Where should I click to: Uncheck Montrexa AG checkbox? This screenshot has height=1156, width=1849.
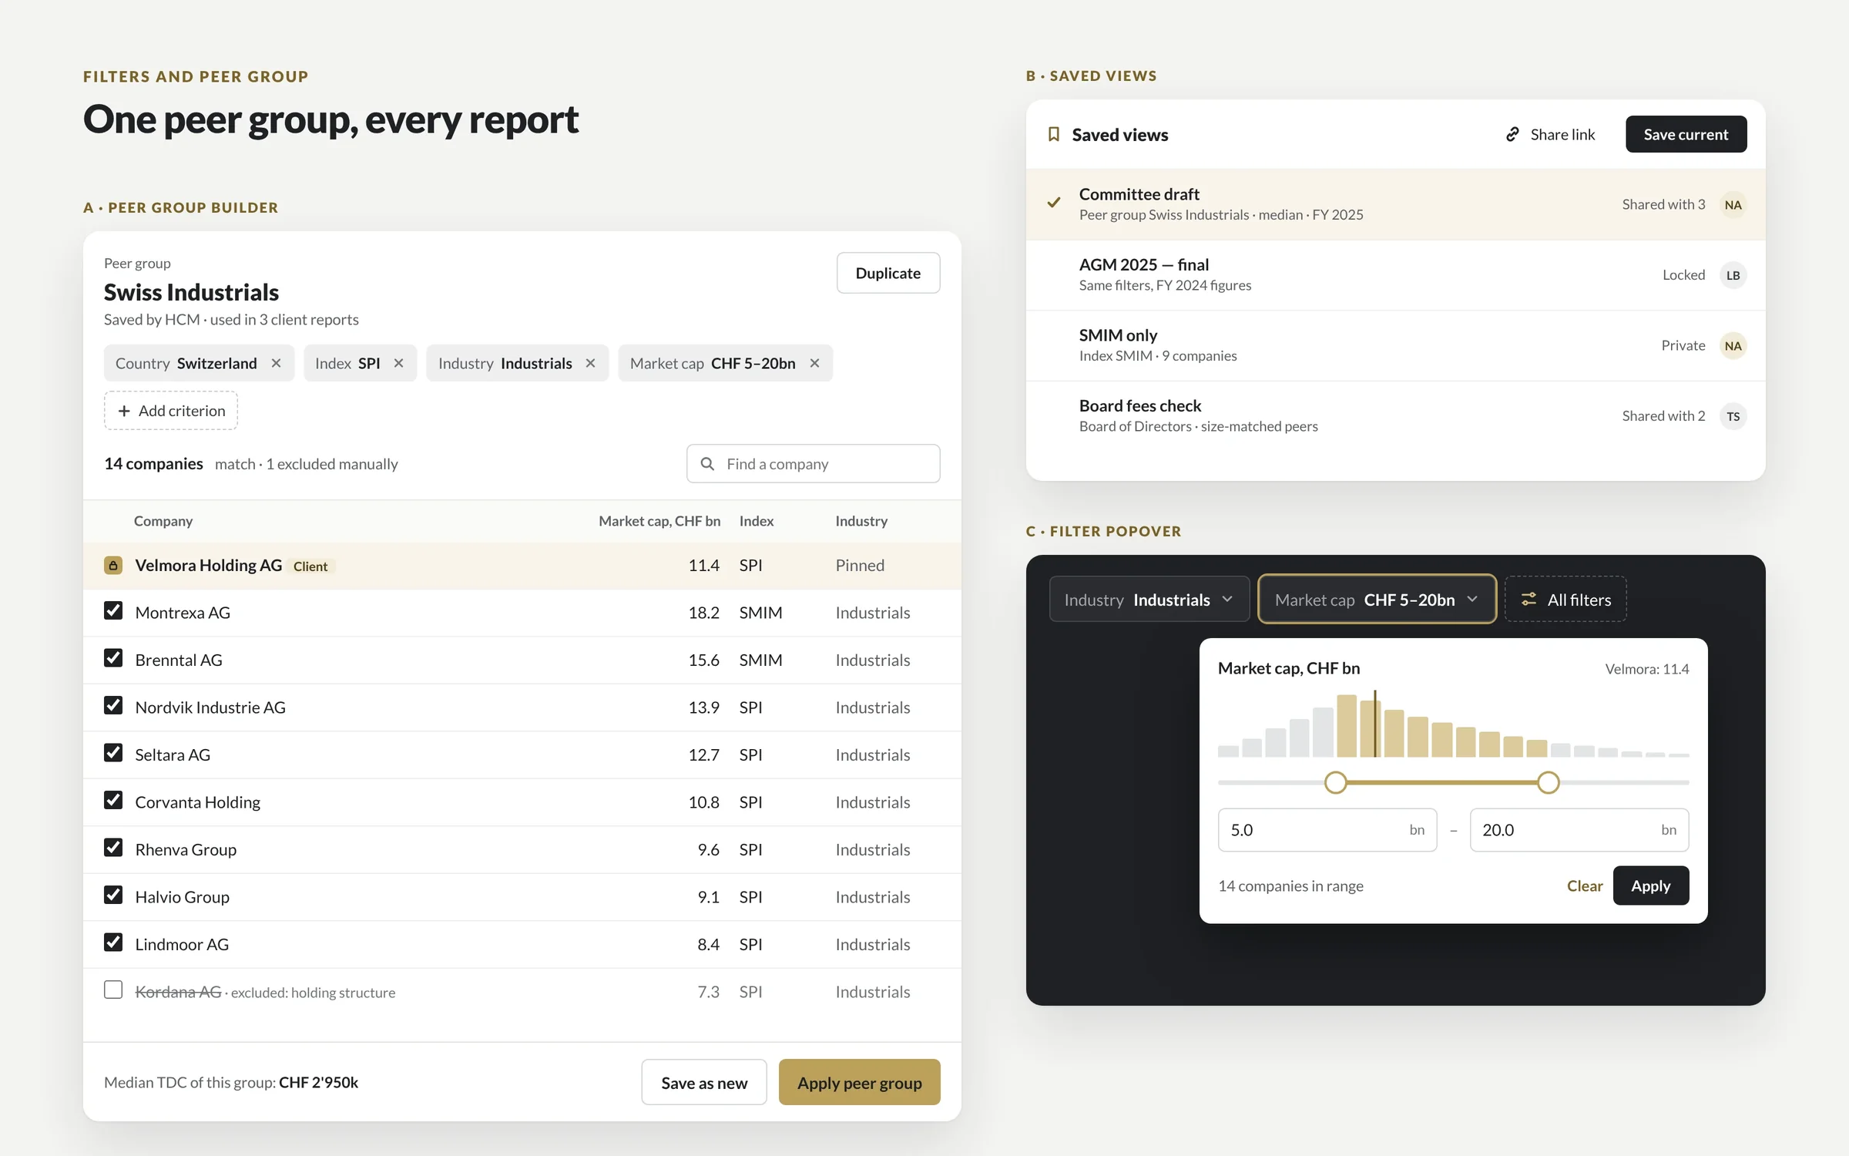[113, 611]
